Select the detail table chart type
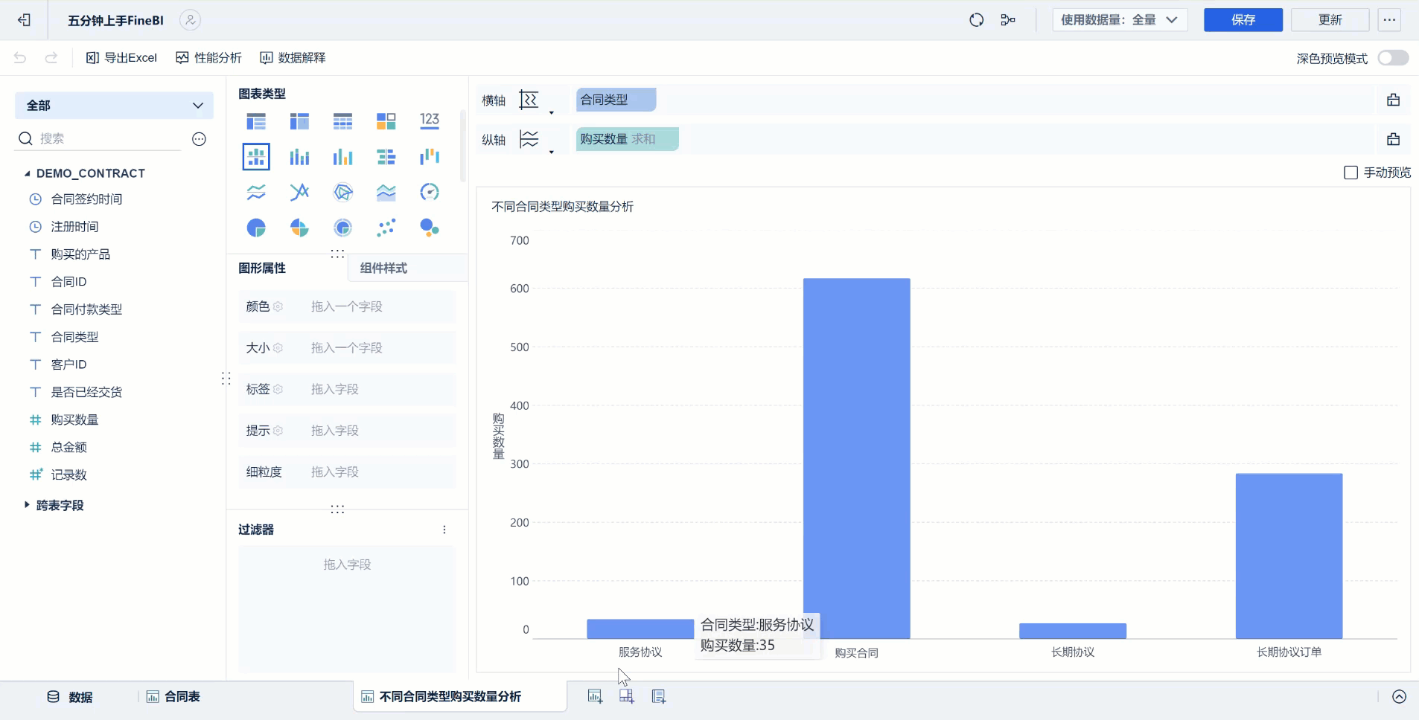Viewport: 1419px width, 720px height. (x=342, y=121)
